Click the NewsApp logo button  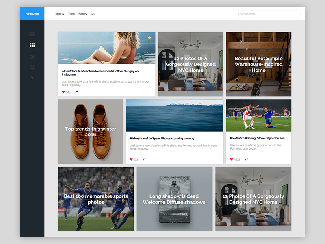click(x=32, y=14)
